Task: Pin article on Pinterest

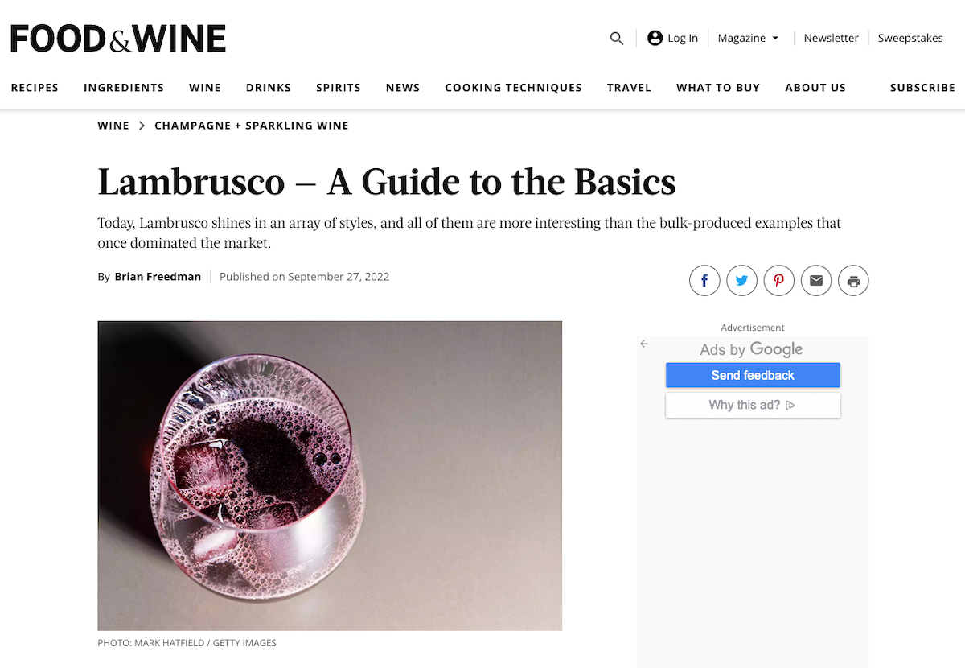Action: (x=779, y=281)
